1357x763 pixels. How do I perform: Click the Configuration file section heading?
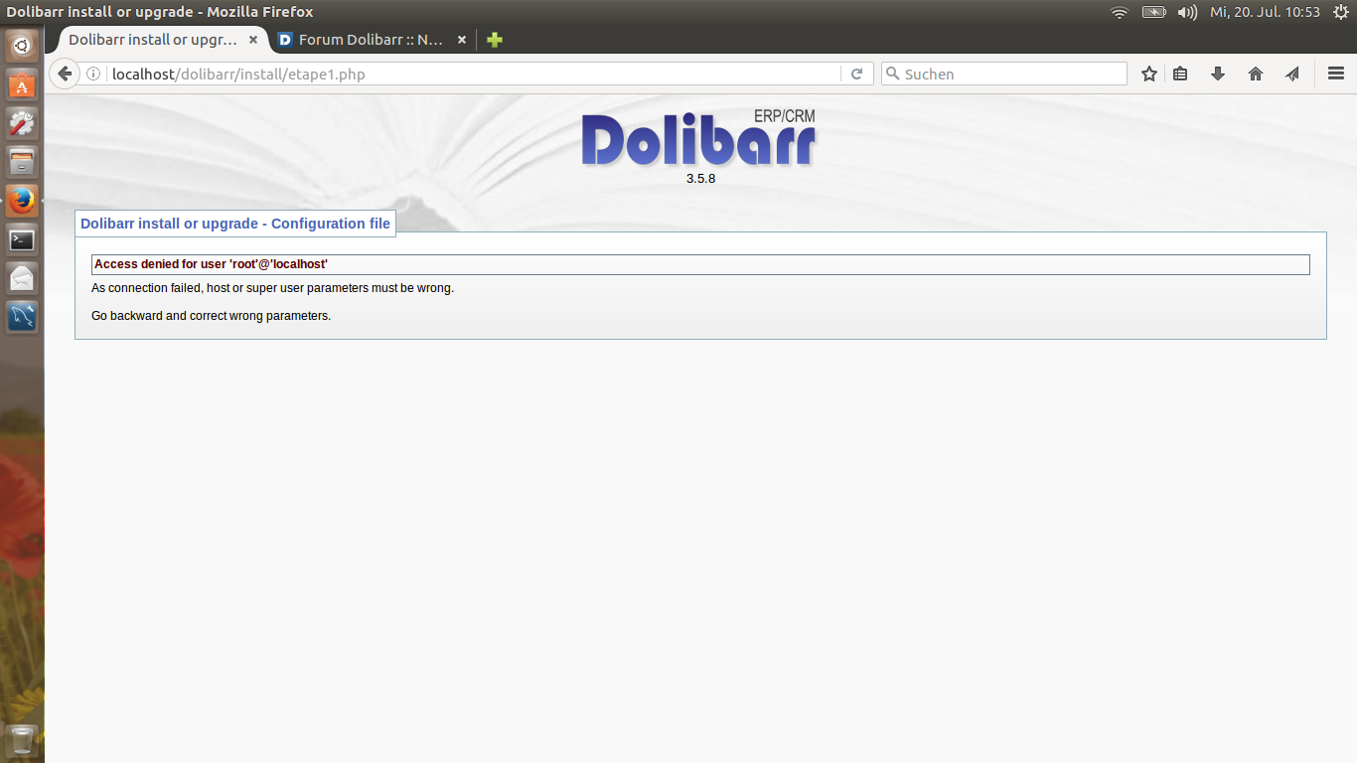coord(235,224)
